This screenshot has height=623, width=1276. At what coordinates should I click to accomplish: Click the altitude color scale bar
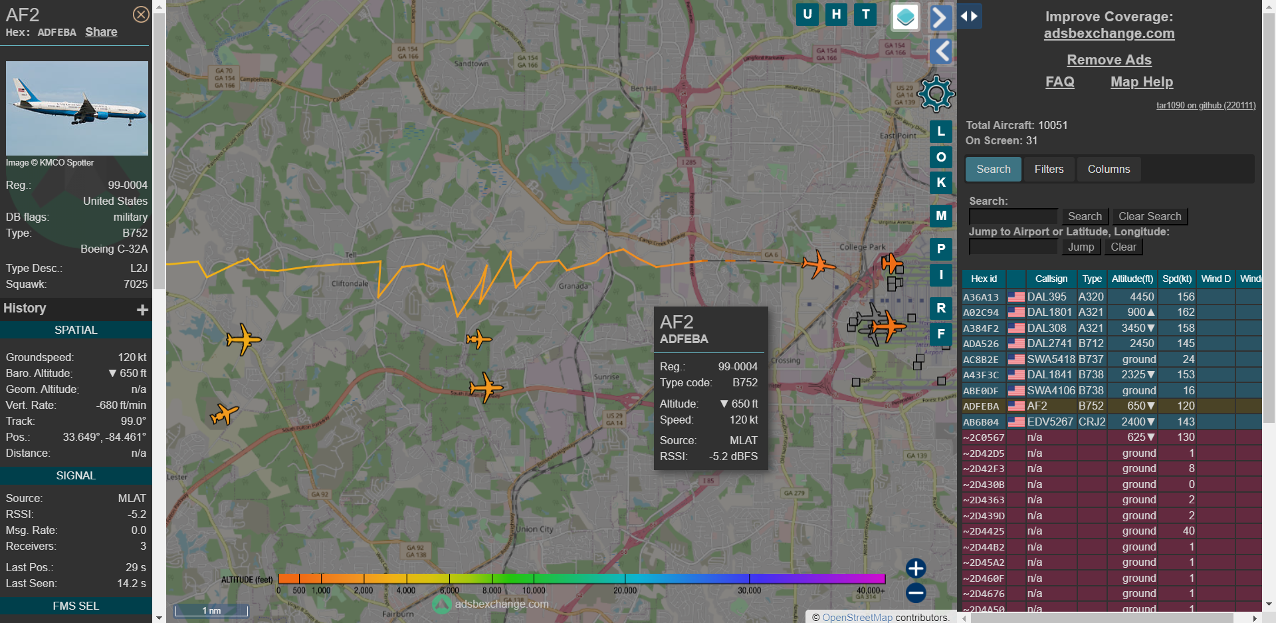(582, 578)
